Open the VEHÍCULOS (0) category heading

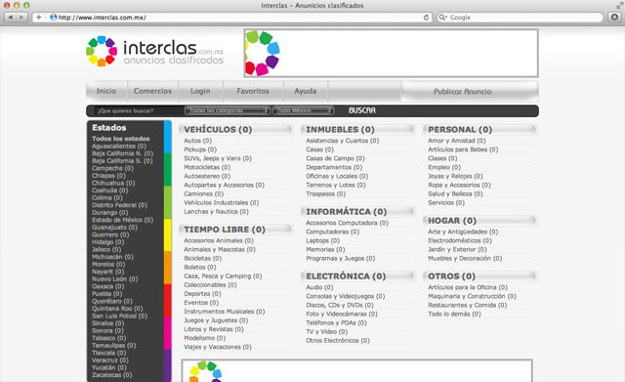pyautogui.click(x=218, y=130)
